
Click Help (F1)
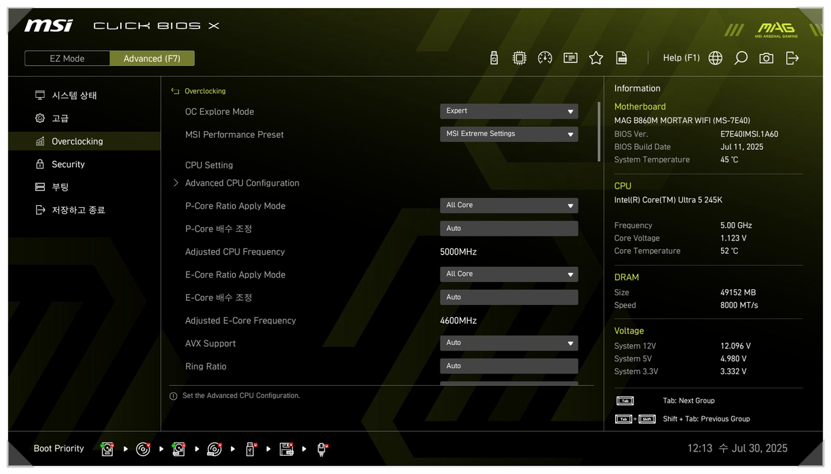click(681, 58)
